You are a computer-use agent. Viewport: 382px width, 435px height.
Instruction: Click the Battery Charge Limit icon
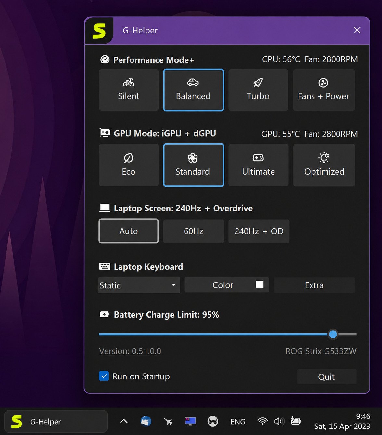coord(105,314)
